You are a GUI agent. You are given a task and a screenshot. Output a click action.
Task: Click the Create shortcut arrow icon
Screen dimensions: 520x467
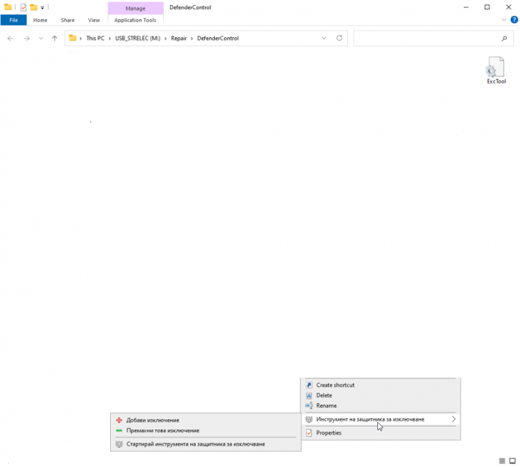coord(309,385)
